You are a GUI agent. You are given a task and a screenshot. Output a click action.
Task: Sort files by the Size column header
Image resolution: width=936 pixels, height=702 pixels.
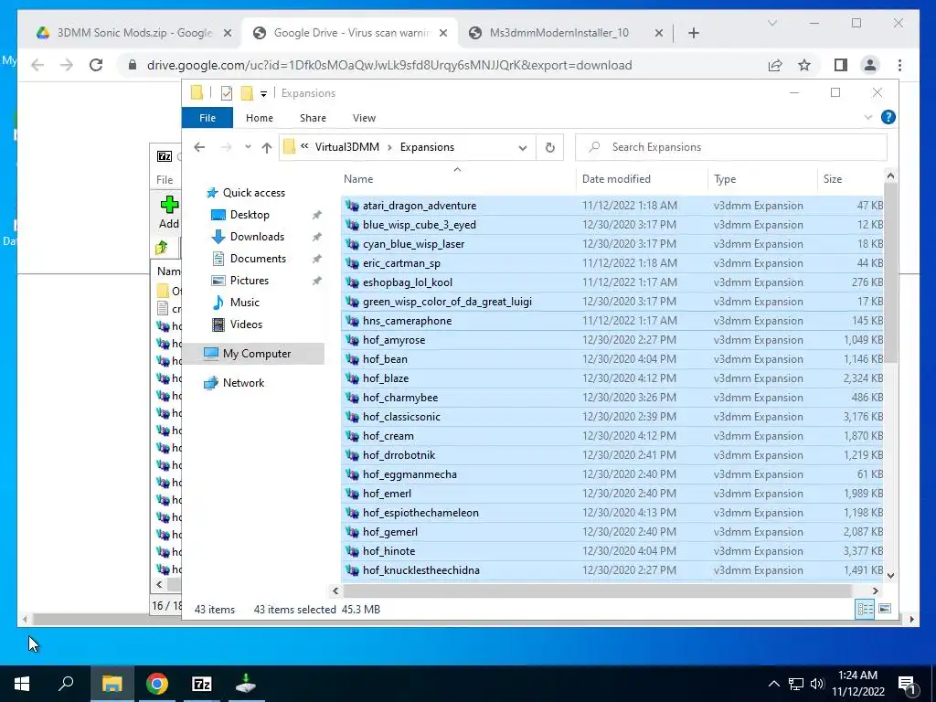(x=832, y=178)
